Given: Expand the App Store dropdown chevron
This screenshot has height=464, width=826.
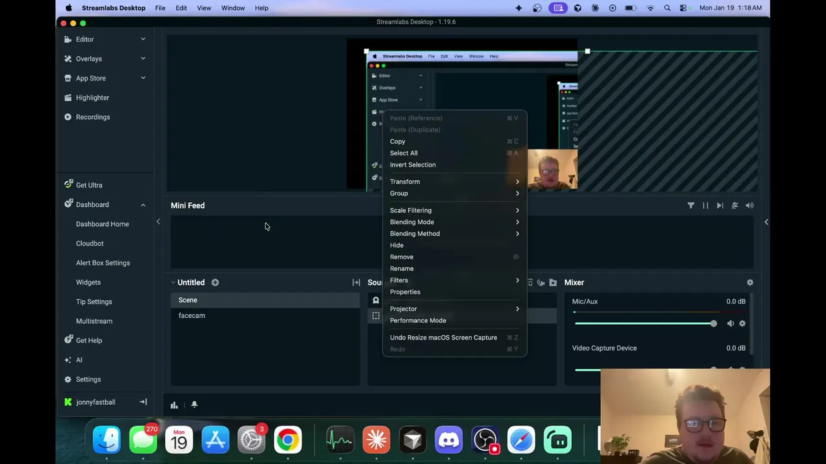Looking at the screenshot, I should [143, 78].
